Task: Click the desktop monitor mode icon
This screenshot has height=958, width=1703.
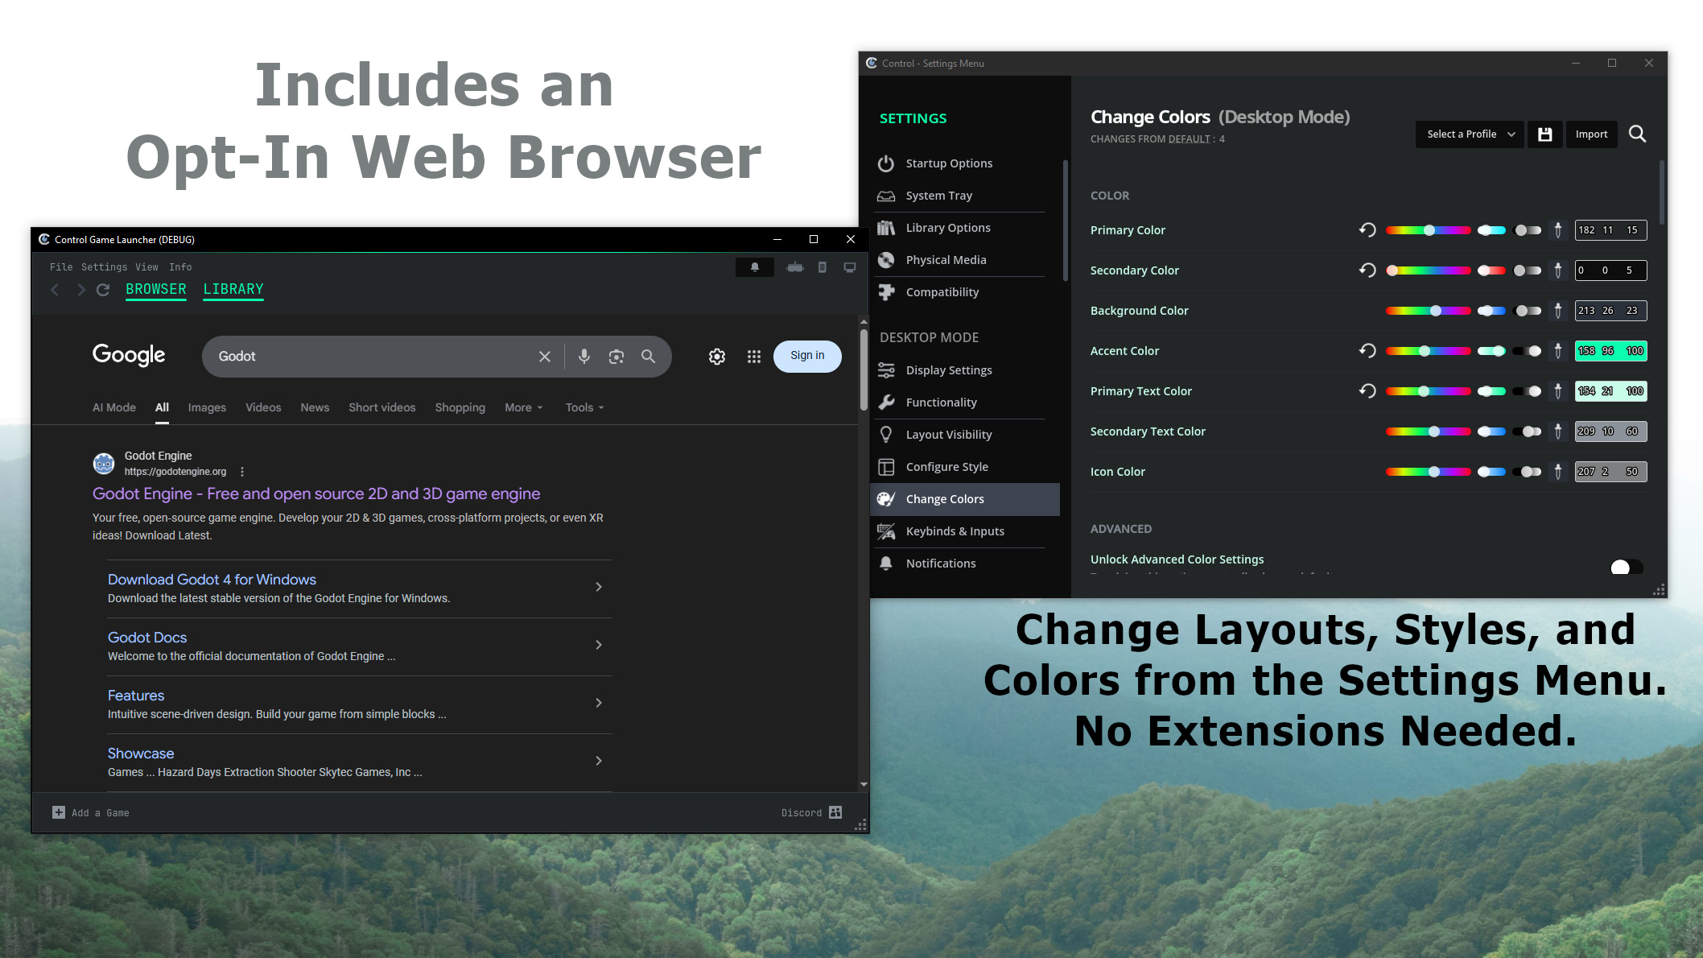Action: click(x=849, y=267)
